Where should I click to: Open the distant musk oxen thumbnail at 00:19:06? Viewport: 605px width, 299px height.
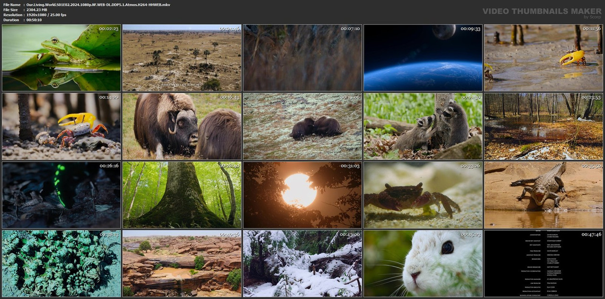[x=302, y=126]
